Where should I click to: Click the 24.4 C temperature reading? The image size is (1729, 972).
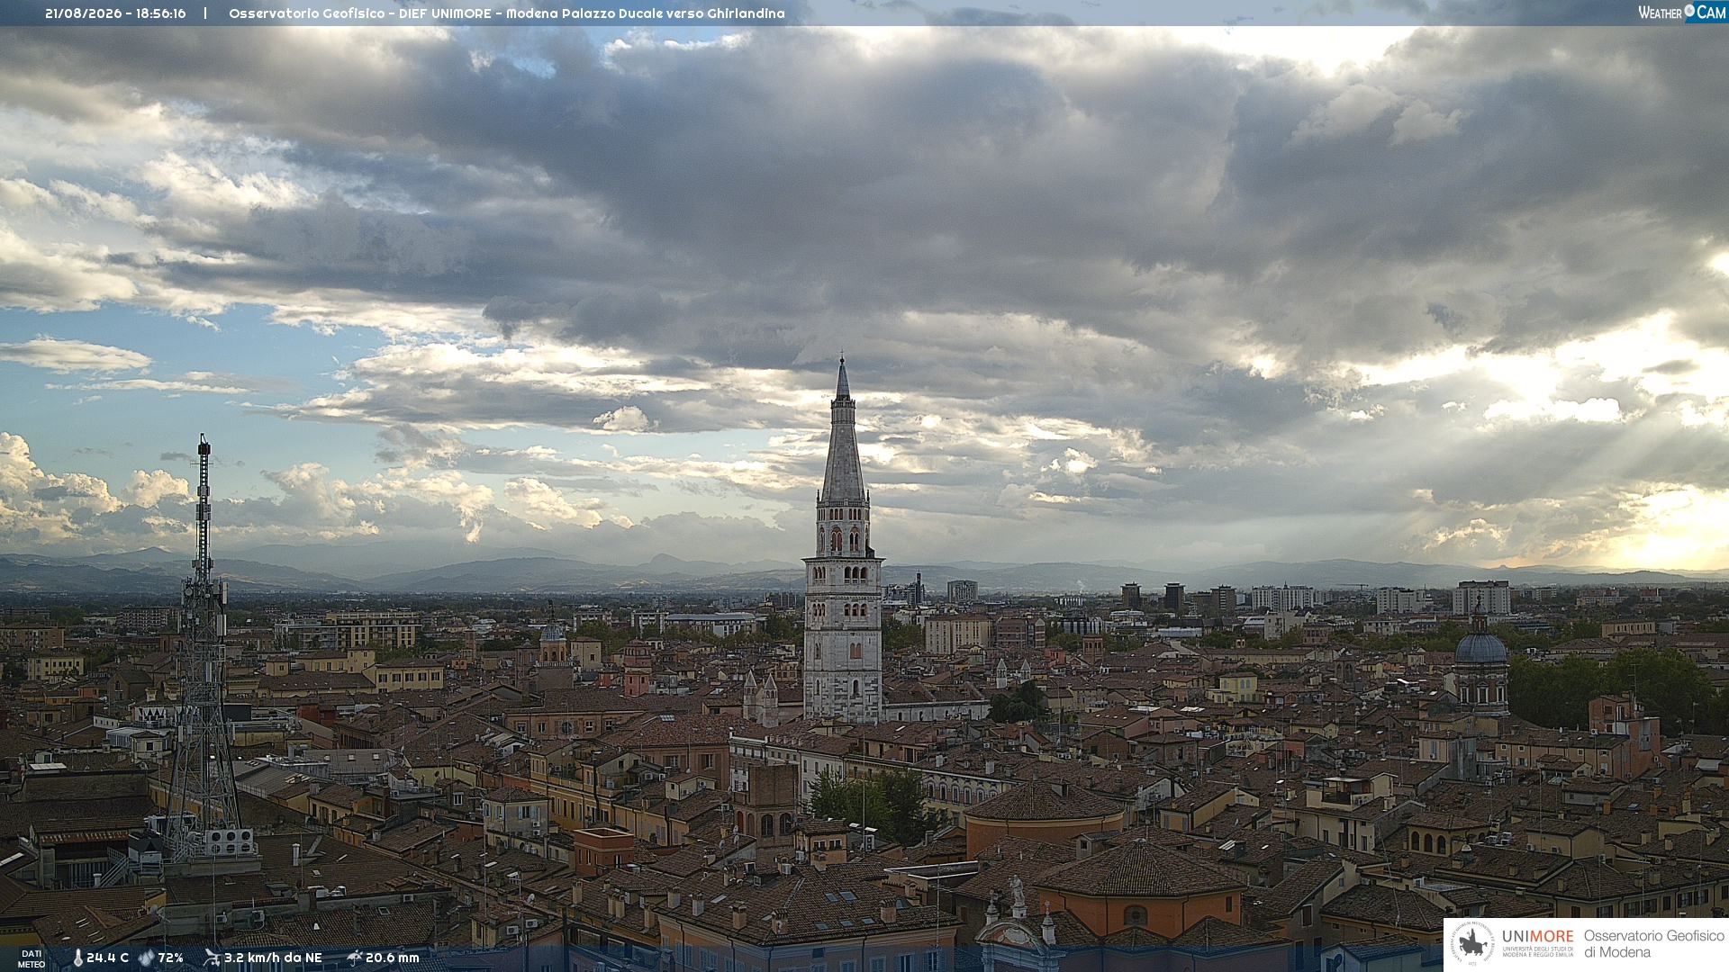pos(107,958)
